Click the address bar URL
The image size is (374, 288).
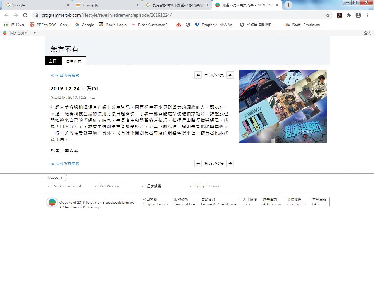pos(106,15)
